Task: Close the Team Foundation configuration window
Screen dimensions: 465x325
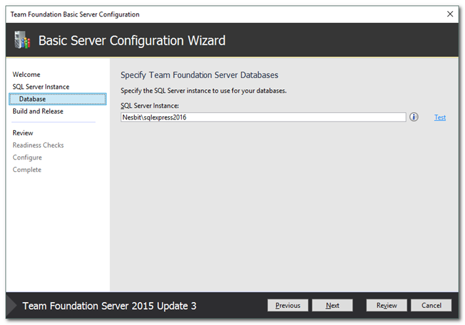Action: pyautogui.click(x=450, y=14)
